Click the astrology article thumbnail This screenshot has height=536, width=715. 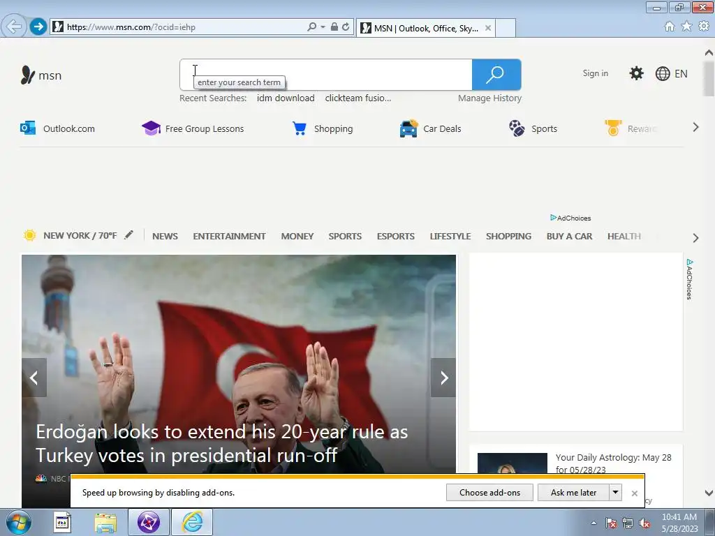tap(512, 463)
